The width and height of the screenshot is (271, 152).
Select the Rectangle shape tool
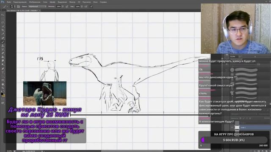click(x=3, y=80)
